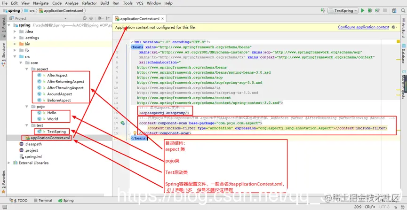
Task: Collapse the pojo package
Action: tap(27, 107)
